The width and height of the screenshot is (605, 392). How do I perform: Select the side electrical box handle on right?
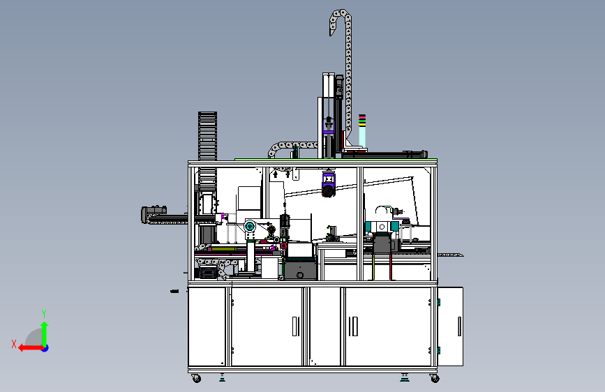(459, 326)
